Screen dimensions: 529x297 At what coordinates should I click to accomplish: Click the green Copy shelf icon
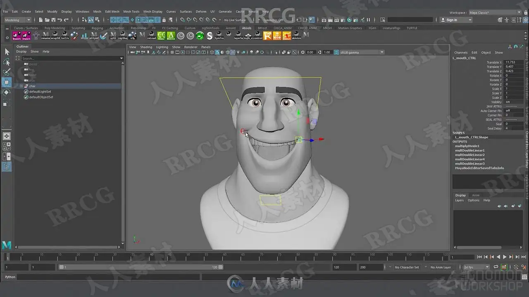(161, 36)
